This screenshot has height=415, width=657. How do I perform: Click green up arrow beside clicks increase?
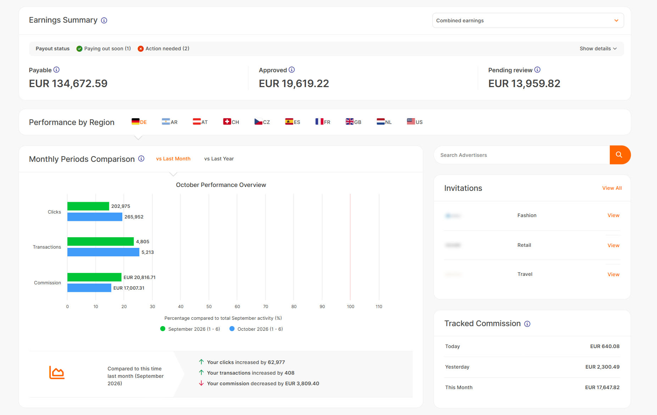click(201, 362)
